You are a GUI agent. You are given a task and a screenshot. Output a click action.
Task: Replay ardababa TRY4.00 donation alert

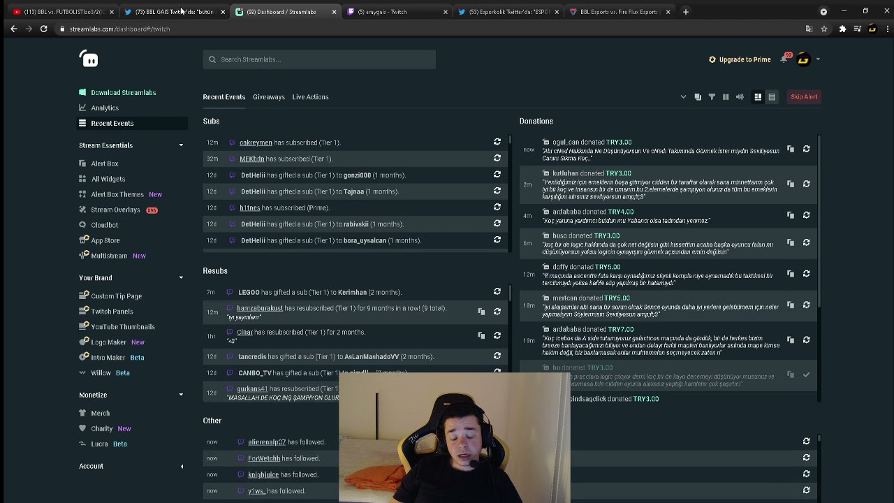tap(806, 215)
